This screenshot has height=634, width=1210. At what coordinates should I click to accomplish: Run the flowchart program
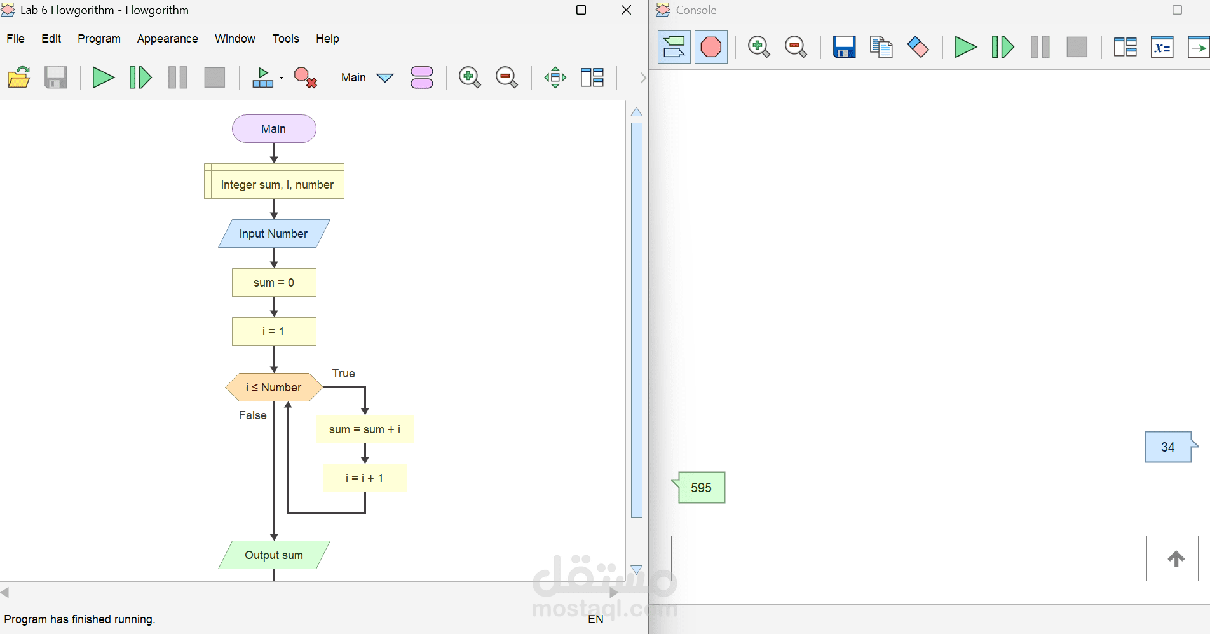point(104,77)
